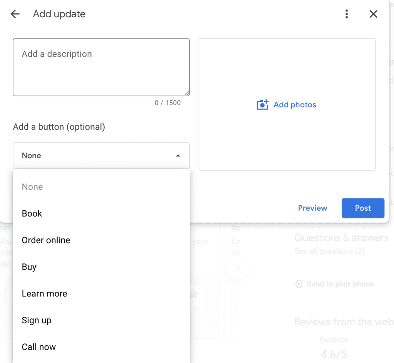Choose Call now as the button type

pos(39,347)
